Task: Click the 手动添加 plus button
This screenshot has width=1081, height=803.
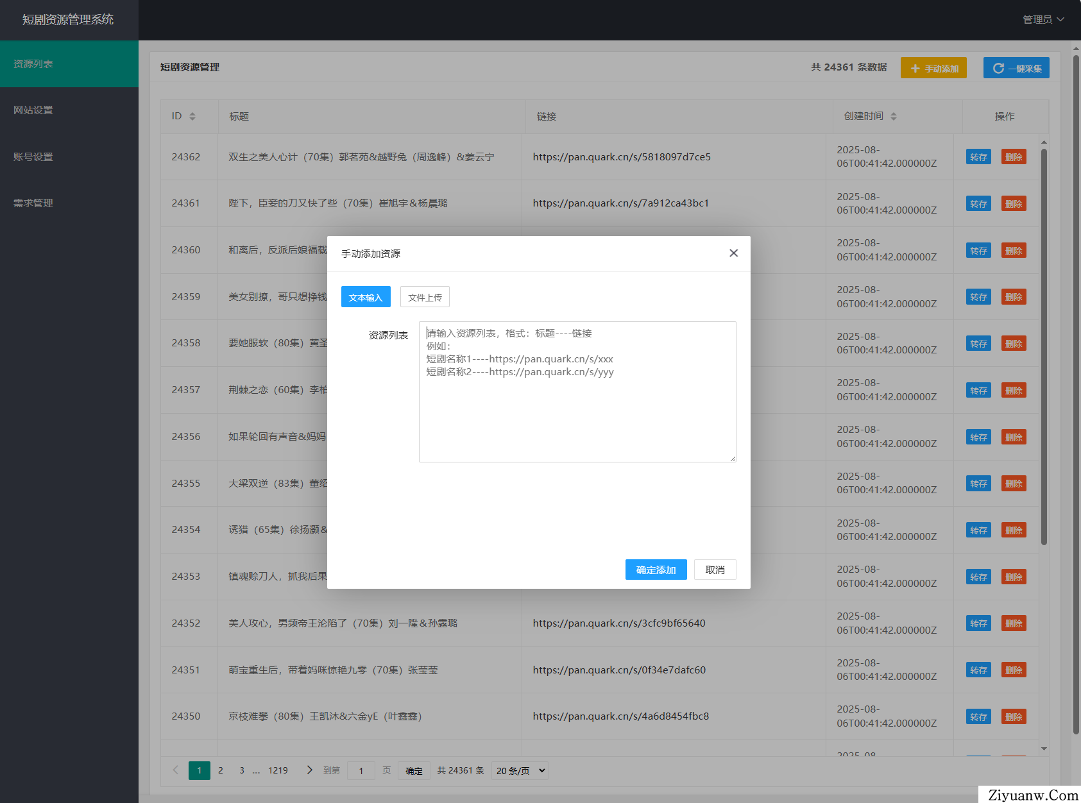Action: coord(933,68)
